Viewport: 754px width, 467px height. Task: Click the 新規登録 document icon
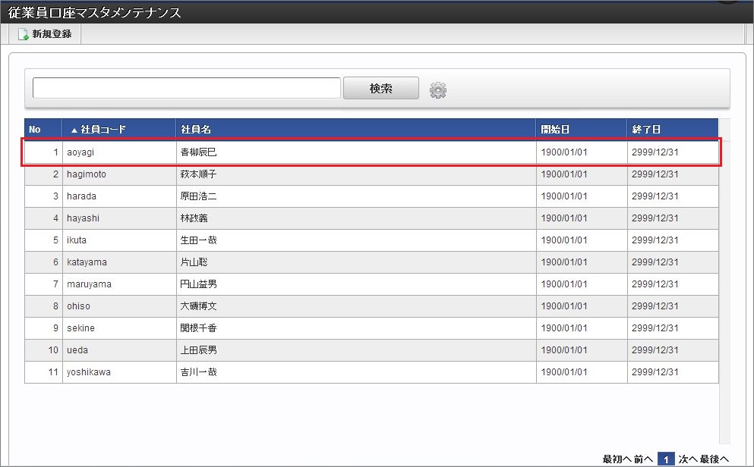click(x=23, y=34)
